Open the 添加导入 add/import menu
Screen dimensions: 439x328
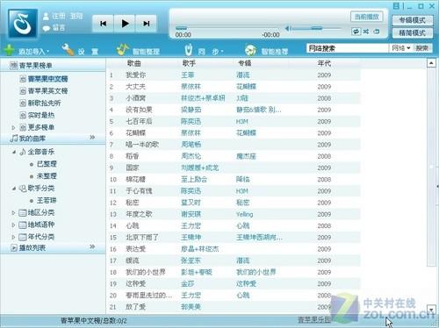[x=33, y=52]
